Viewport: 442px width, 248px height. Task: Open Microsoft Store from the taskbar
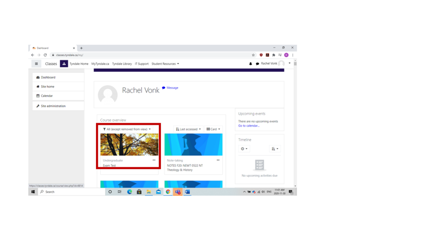[139, 192]
